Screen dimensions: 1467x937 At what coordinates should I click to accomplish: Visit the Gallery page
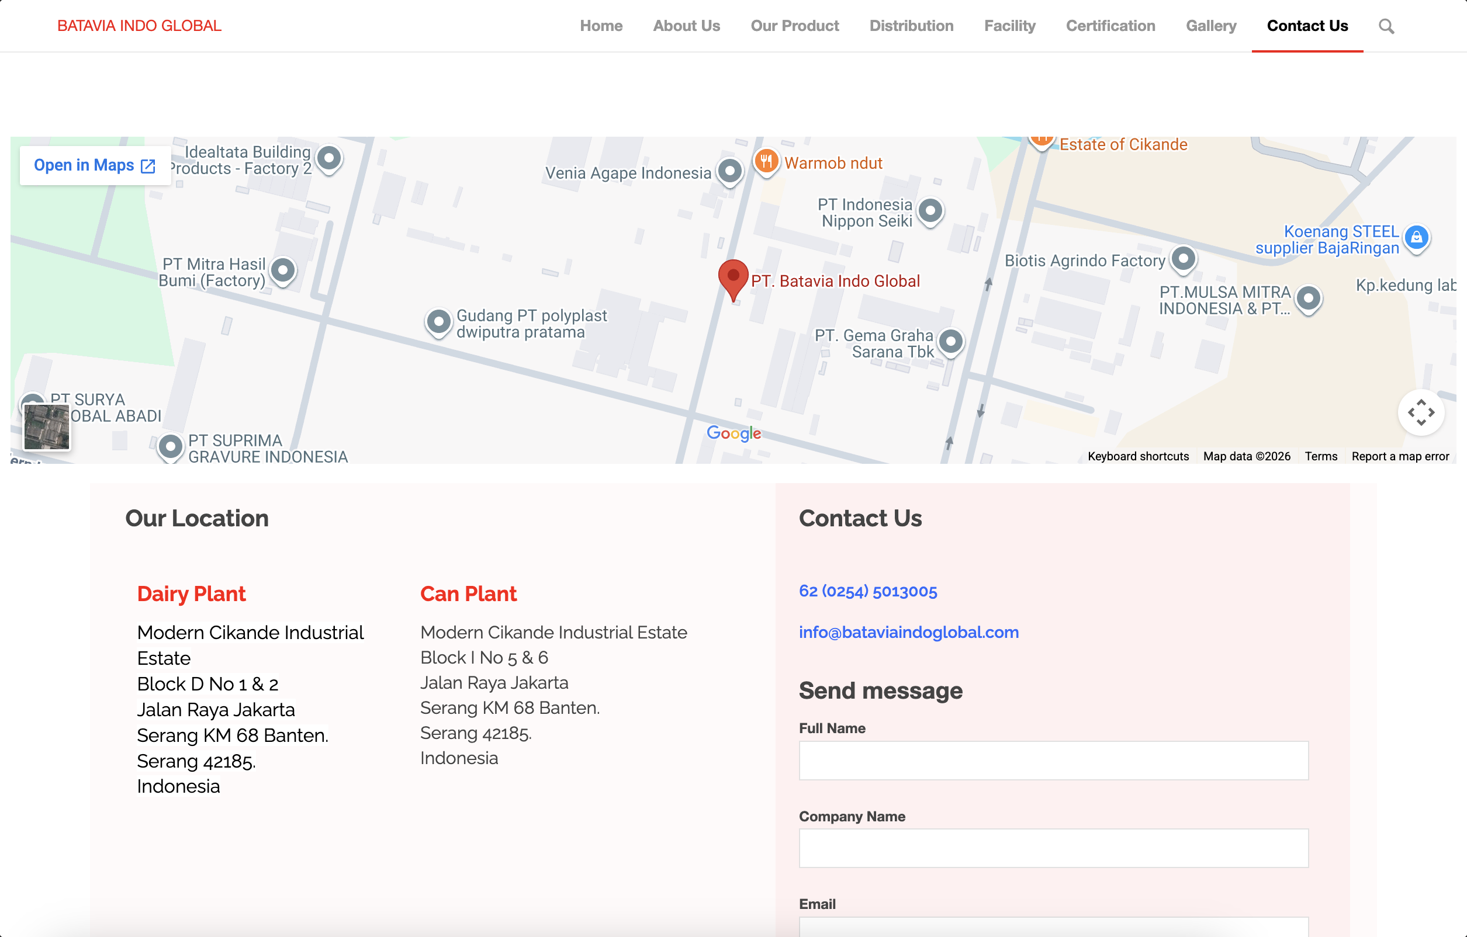pyautogui.click(x=1210, y=26)
